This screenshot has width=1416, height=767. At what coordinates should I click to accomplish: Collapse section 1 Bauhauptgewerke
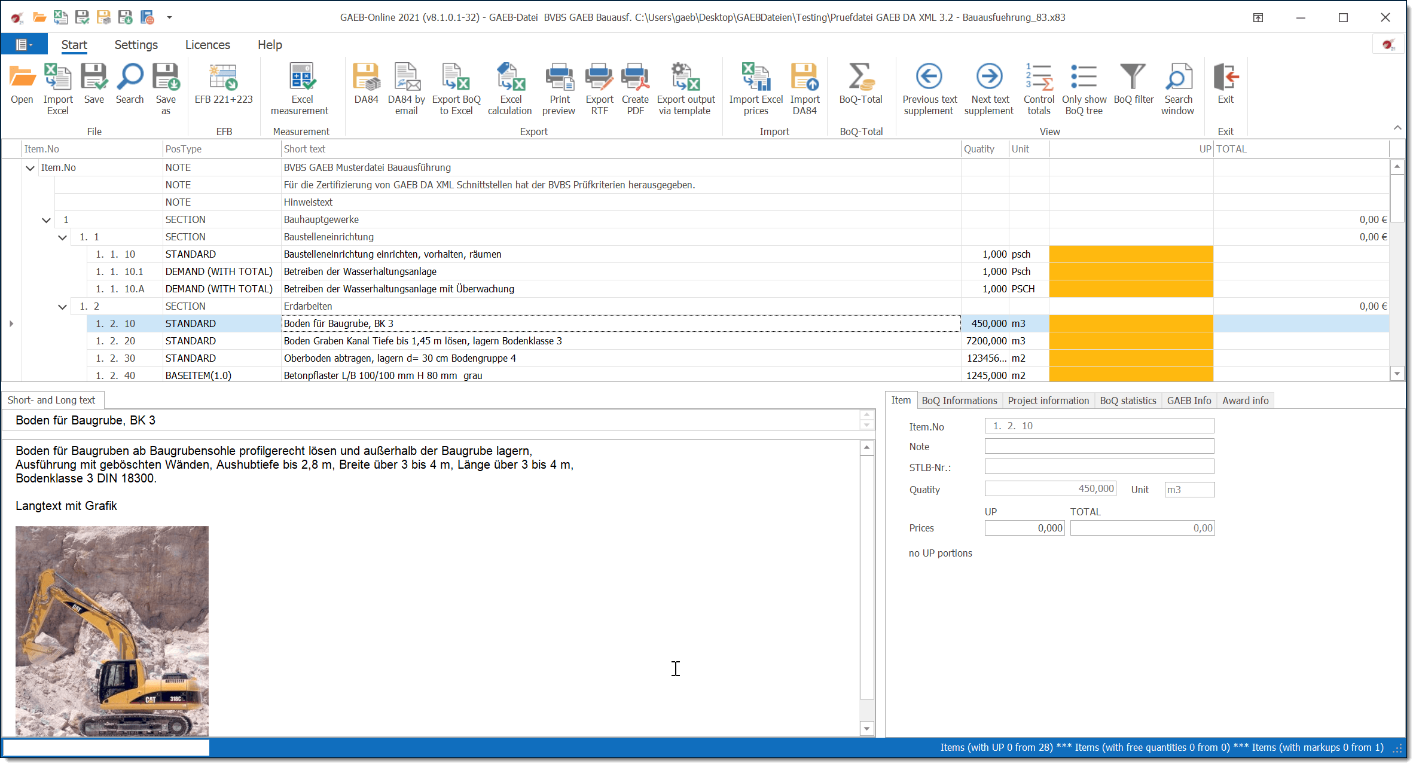[x=46, y=220]
